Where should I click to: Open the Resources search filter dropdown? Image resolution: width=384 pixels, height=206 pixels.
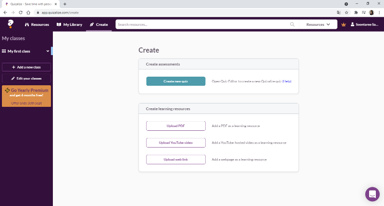tap(318, 24)
